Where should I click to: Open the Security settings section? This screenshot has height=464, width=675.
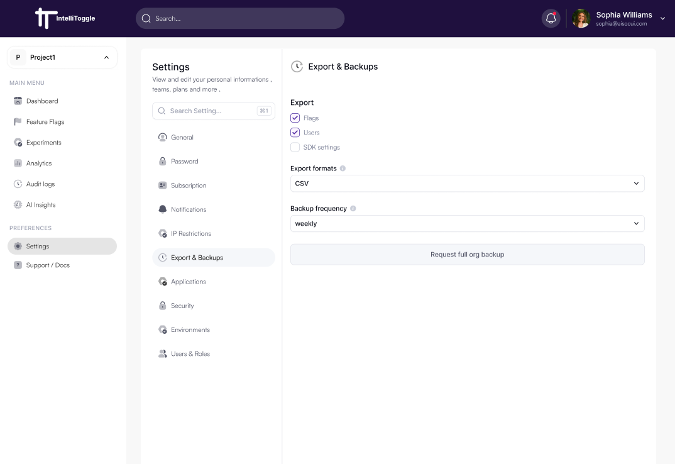coord(182,306)
